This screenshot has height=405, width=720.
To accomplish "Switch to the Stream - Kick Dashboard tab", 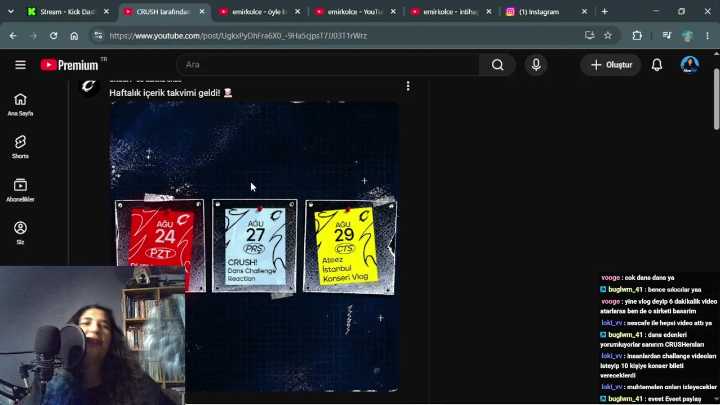I will tap(68, 11).
